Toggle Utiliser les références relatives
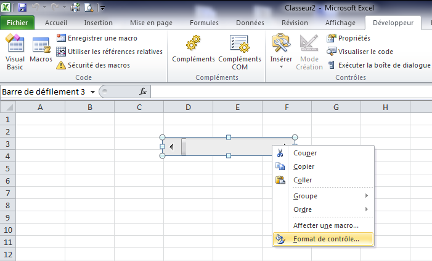This screenshot has height=261, width=432. [109, 52]
